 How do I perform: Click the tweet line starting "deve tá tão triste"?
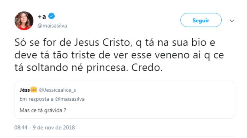click(x=119, y=55)
